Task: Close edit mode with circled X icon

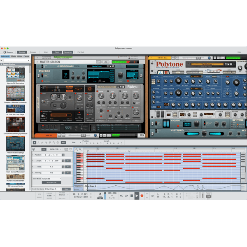Action: [x=34, y=149]
